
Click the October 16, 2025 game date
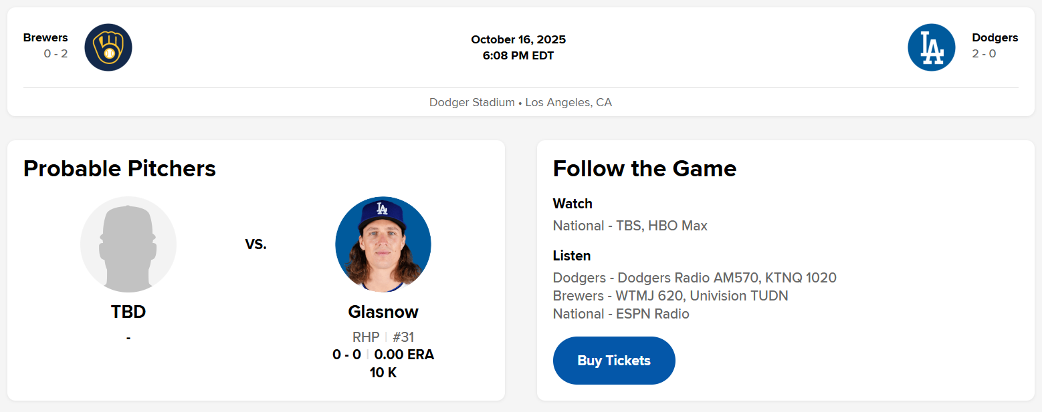(518, 39)
